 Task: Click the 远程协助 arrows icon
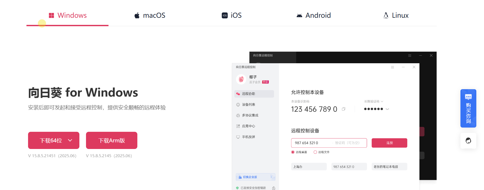coord(238,94)
